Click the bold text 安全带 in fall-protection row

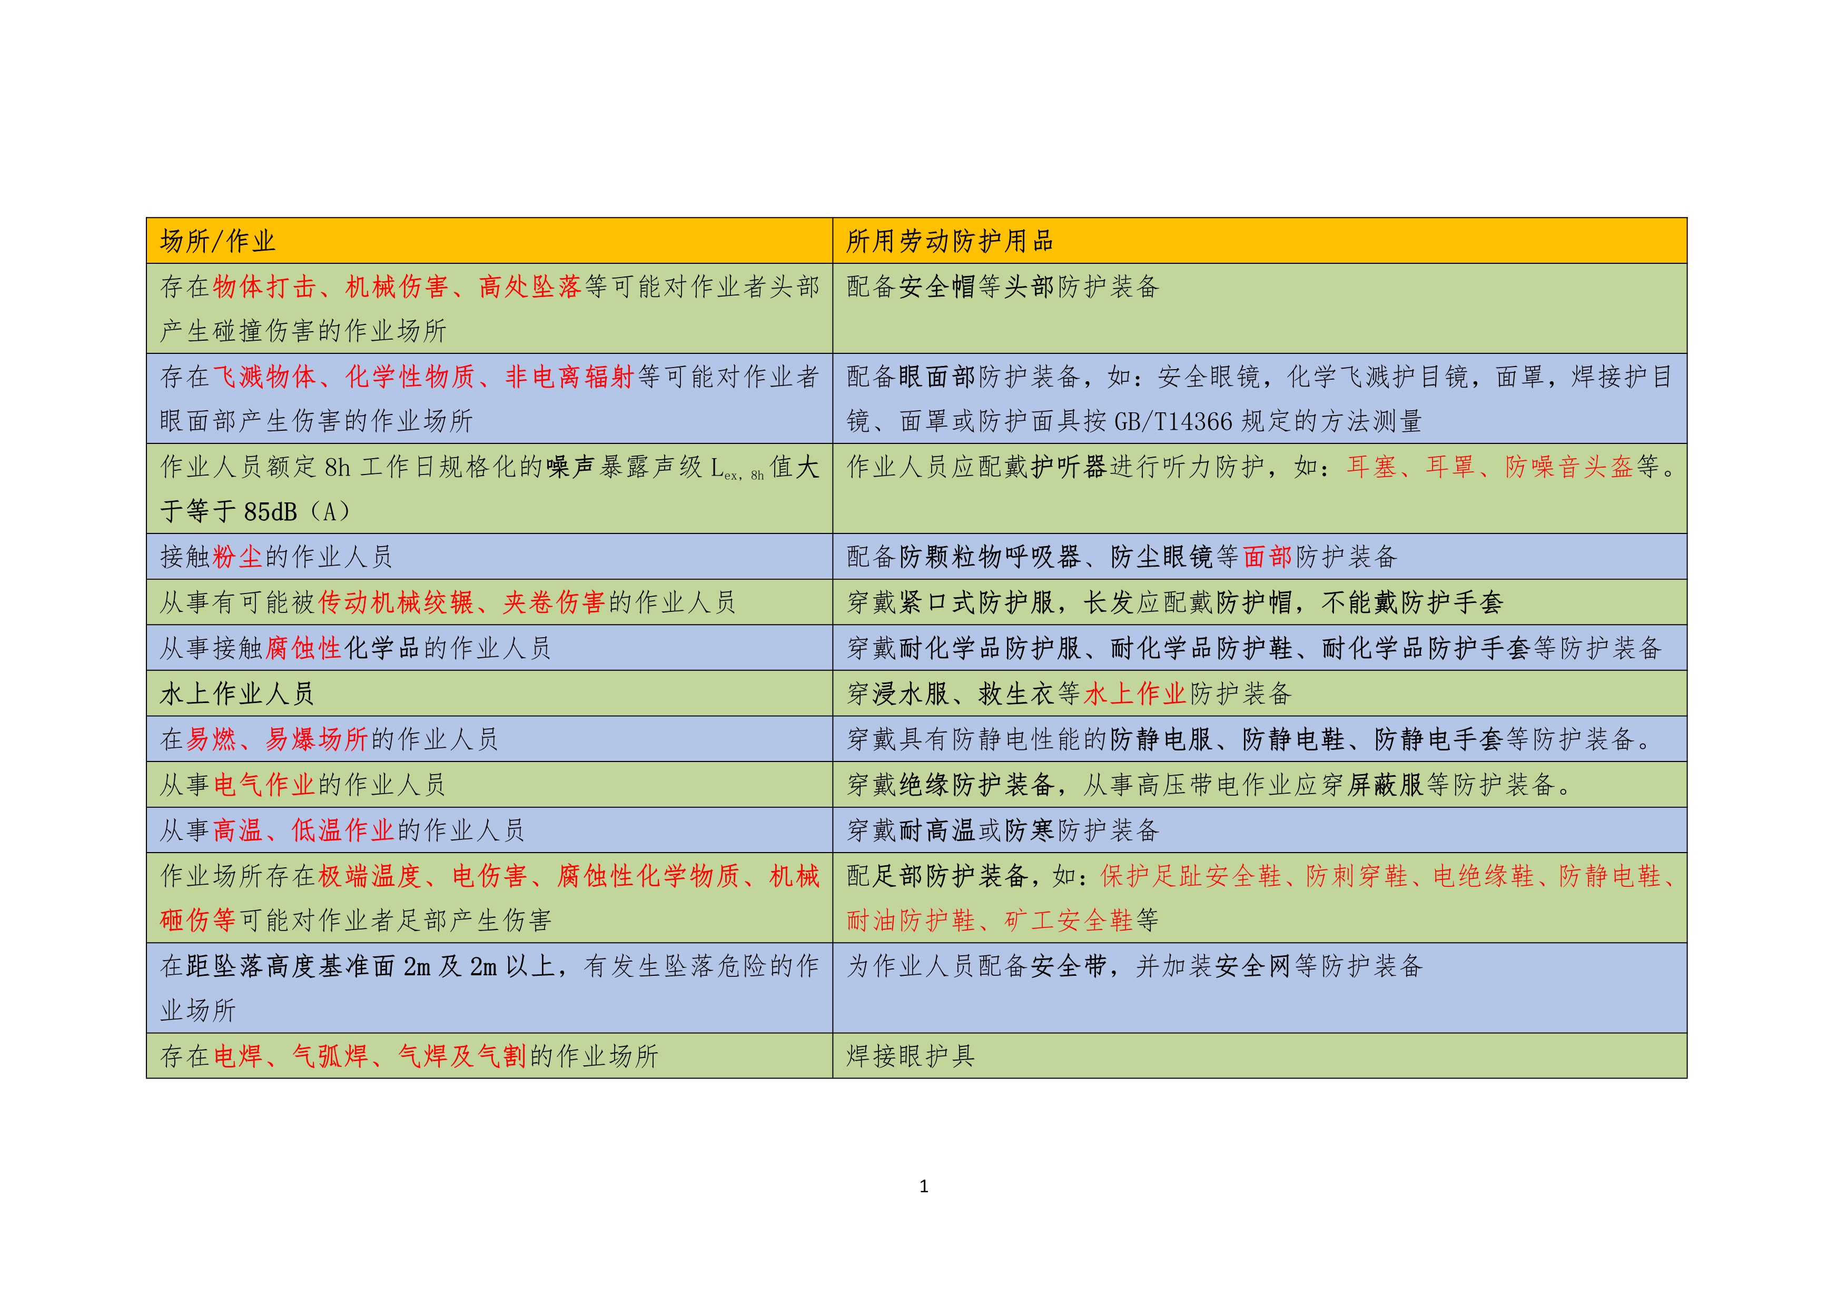point(1068,966)
